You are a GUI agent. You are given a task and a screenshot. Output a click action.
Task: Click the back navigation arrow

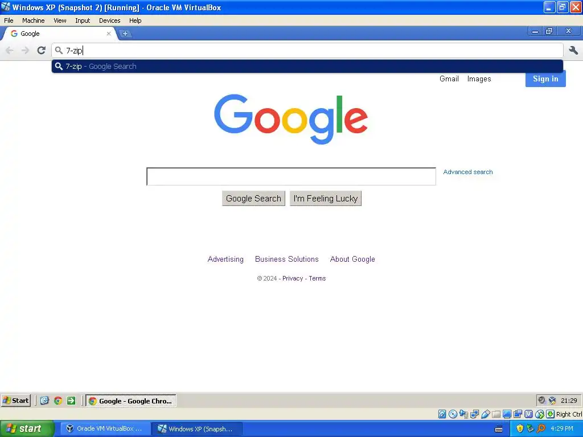coord(10,50)
